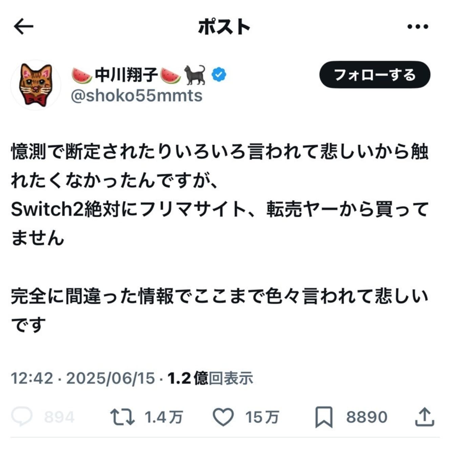Open the @shoko55mmts handle profile
450x452 pixels.
(136, 96)
